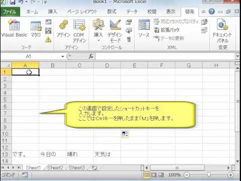The height and width of the screenshot is (181, 241).
Task: Switch to Page Break Preview
Action: click(161, 175)
